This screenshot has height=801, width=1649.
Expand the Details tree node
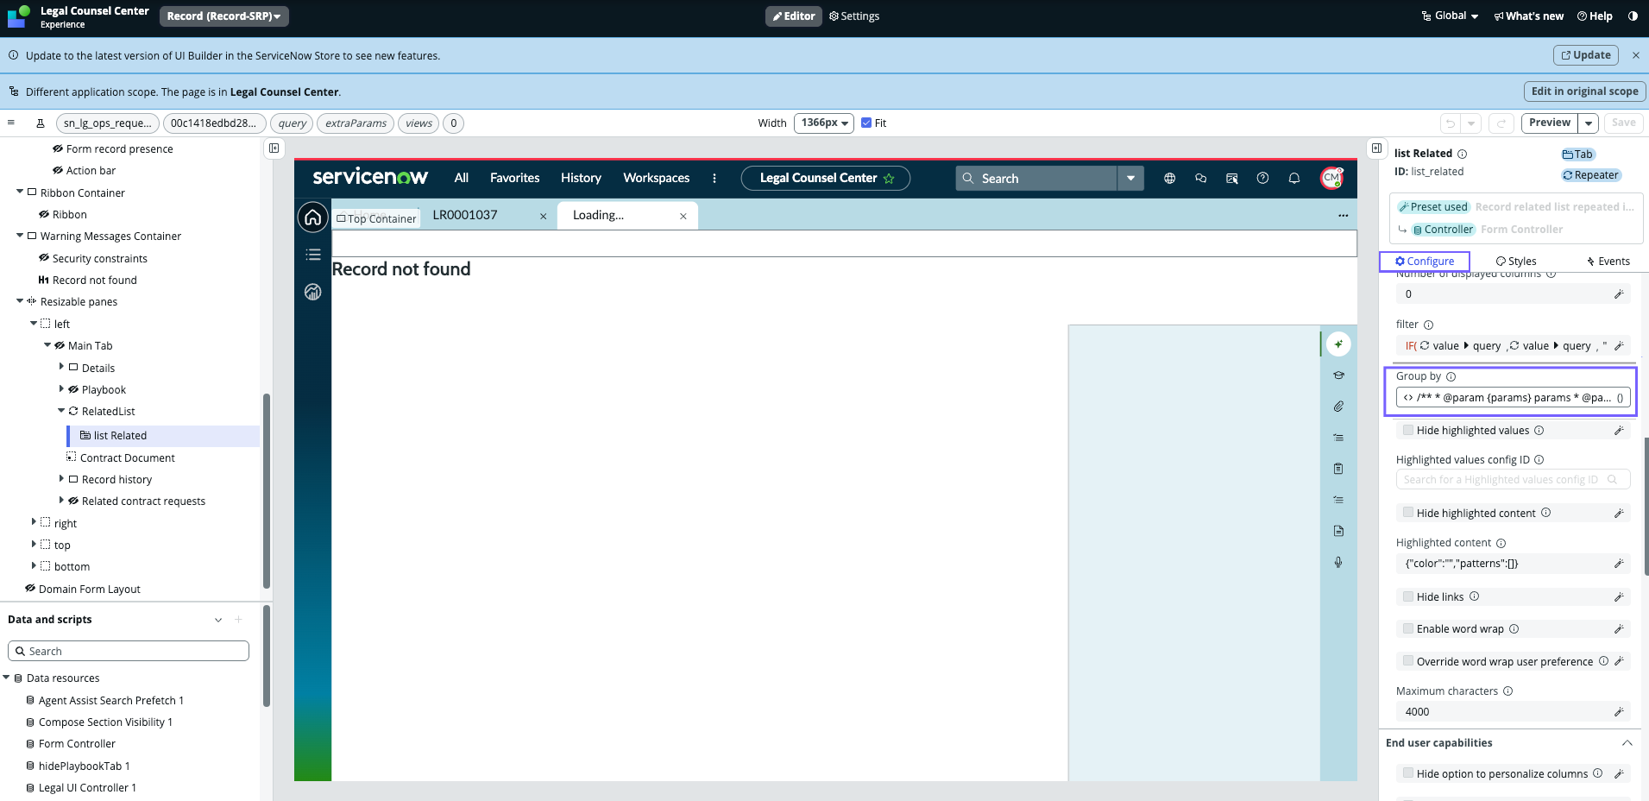61,367
